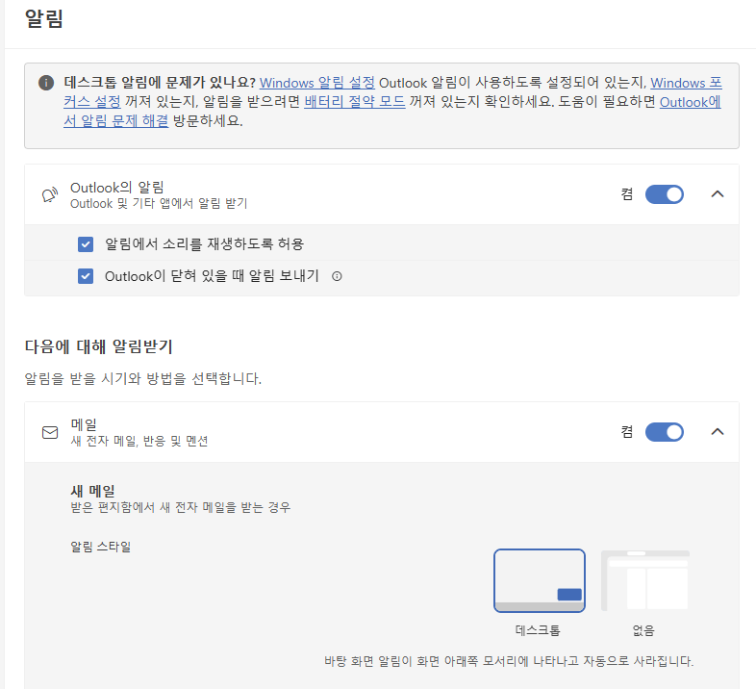Click the 알림 page title
The width and height of the screenshot is (756, 689).
pyautogui.click(x=44, y=19)
